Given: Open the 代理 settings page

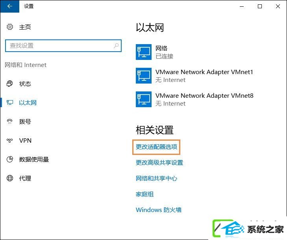Looking at the screenshot, I should click(x=25, y=178).
